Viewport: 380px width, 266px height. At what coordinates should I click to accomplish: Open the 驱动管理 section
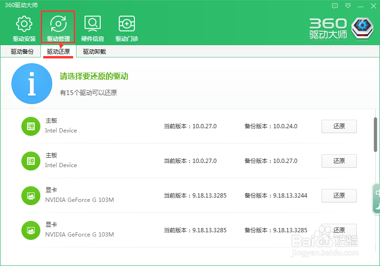coord(58,28)
